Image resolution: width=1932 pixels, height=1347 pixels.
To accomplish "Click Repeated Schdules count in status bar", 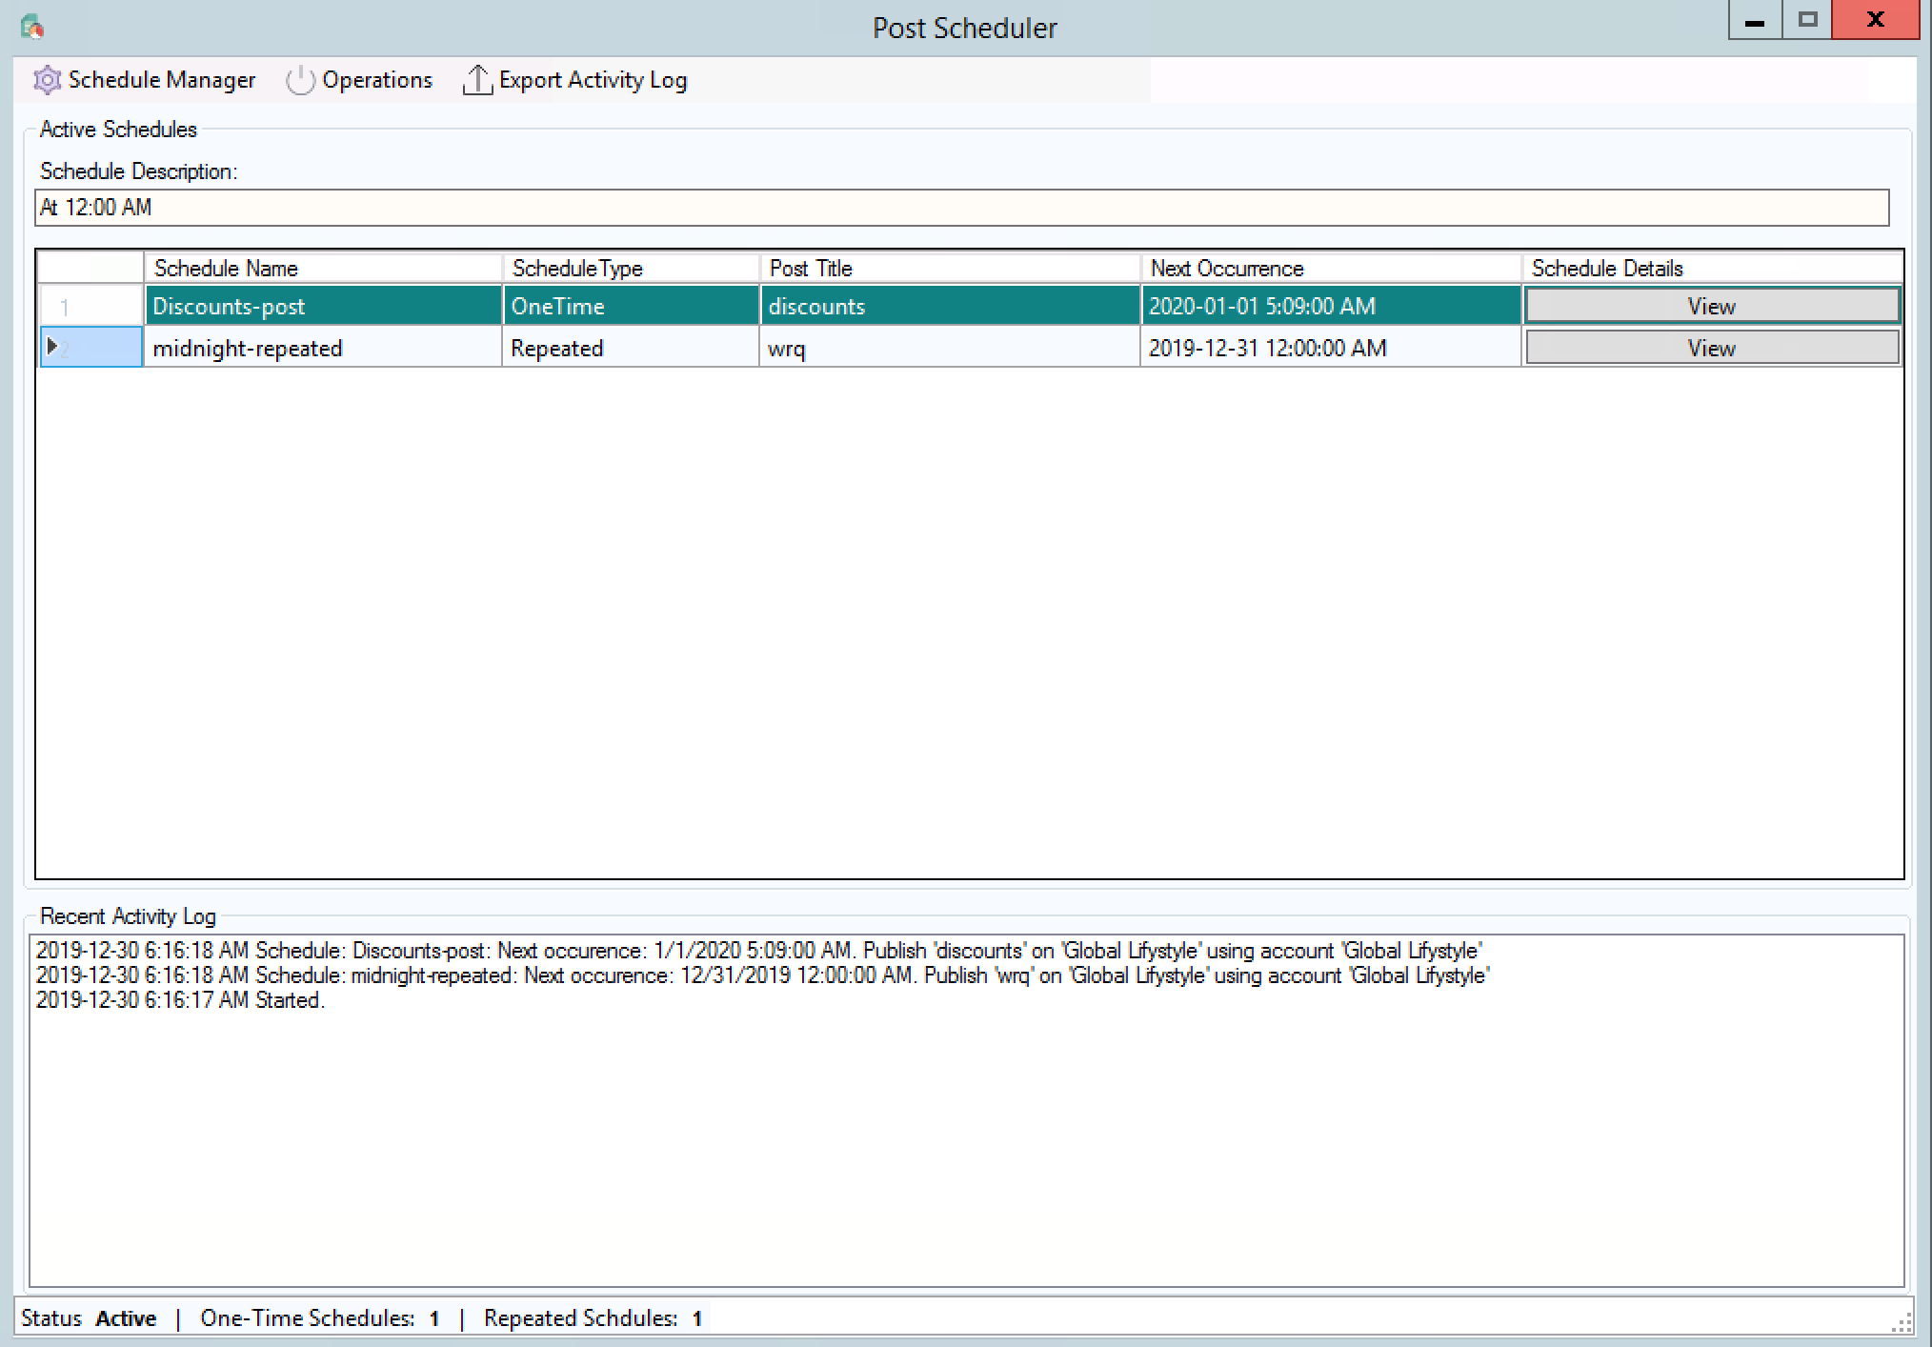I will click(x=594, y=1318).
